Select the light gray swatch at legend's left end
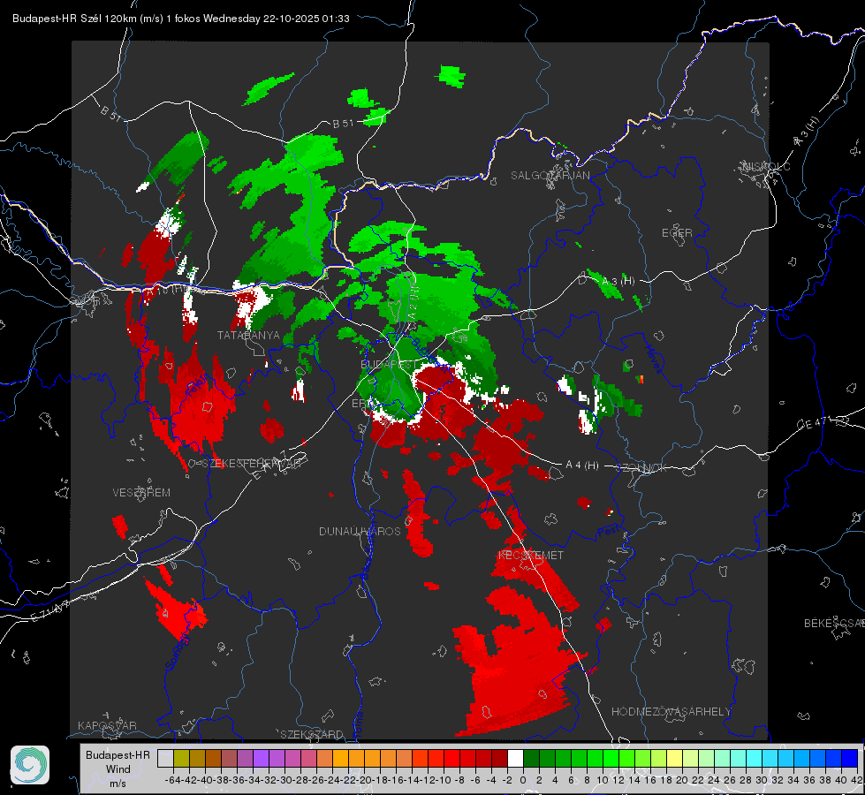The image size is (865, 795). tap(165, 758)
